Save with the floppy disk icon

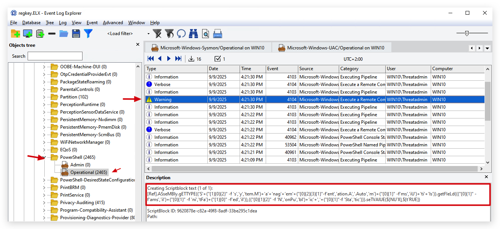click(76, 34)
